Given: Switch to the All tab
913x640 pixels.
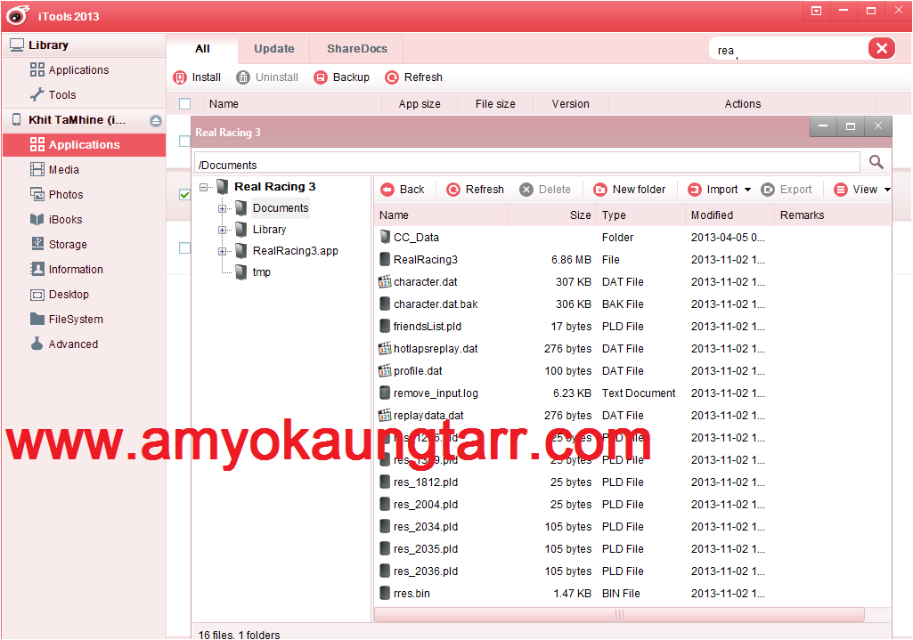Looking at the screenshot, I should (x=202, y=49).
